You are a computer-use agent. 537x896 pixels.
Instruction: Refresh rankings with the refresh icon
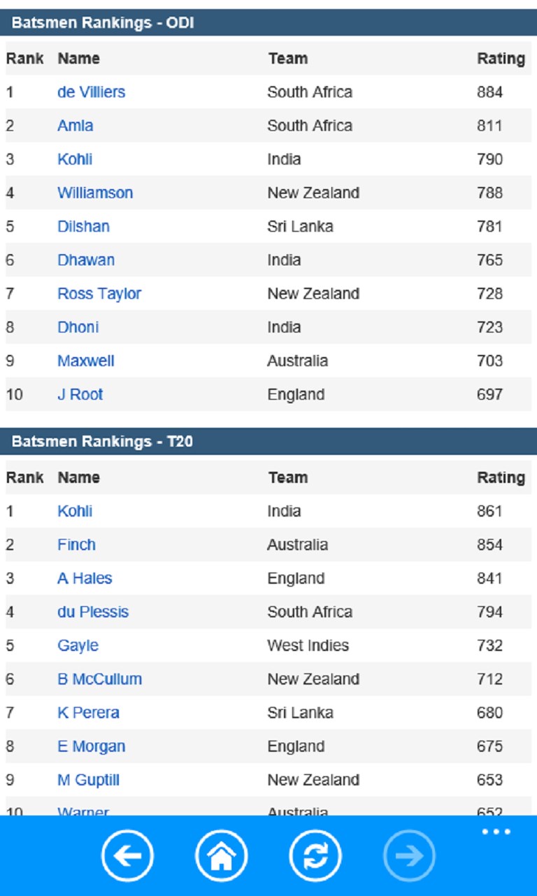coord(315,855)
